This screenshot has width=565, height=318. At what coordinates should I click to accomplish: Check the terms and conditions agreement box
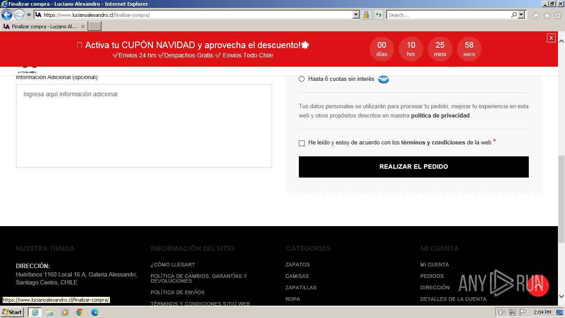tap(301, 143)
